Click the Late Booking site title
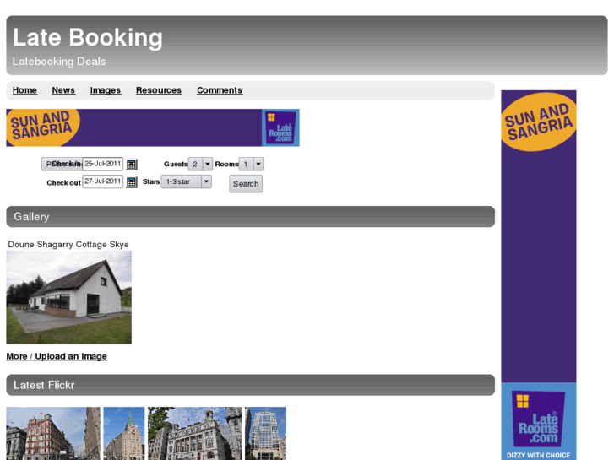Viewport: 614px width, 460px height. (88, 38)
